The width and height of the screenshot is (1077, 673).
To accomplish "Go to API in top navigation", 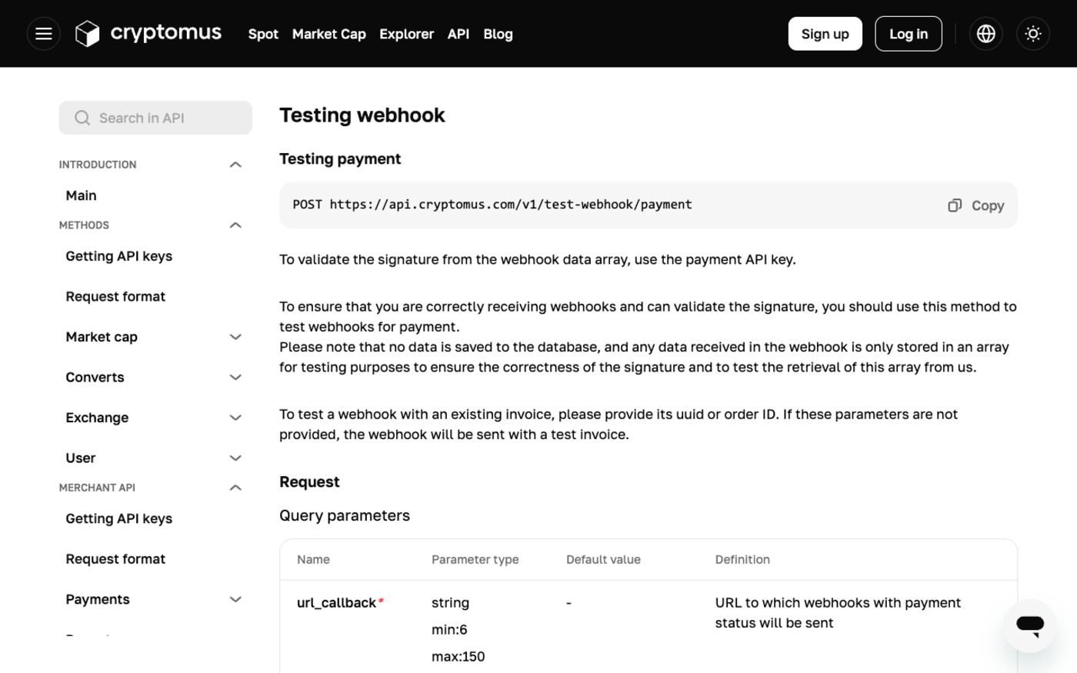I will pos(458,34).
